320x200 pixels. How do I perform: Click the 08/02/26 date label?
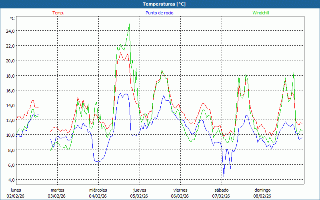pyautogui.click(x=262, y=196)
